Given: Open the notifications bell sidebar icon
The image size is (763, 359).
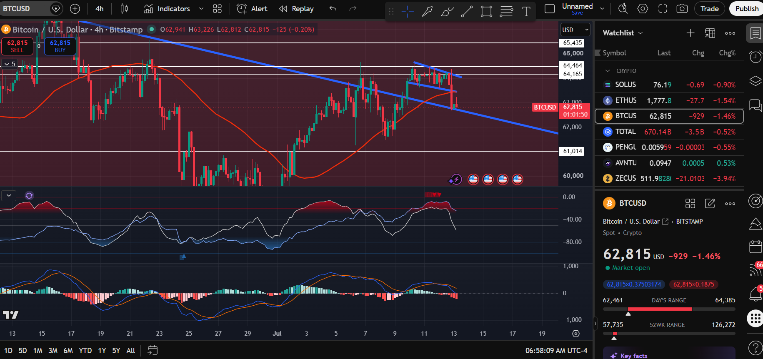Looking at the screenshot, I should coord(755,294).
